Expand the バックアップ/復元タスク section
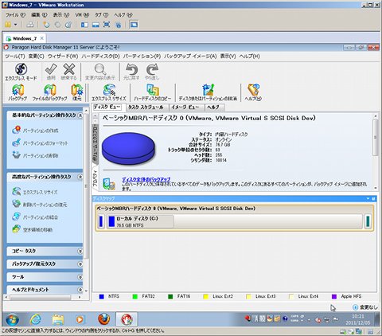The image size is (382, 336). (x=80, y=264)
